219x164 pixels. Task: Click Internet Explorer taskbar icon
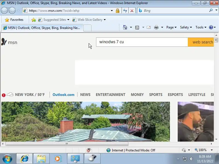[x=24, y=159]
